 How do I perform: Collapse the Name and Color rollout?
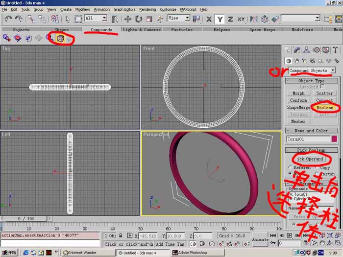click(x=312, y=131)
